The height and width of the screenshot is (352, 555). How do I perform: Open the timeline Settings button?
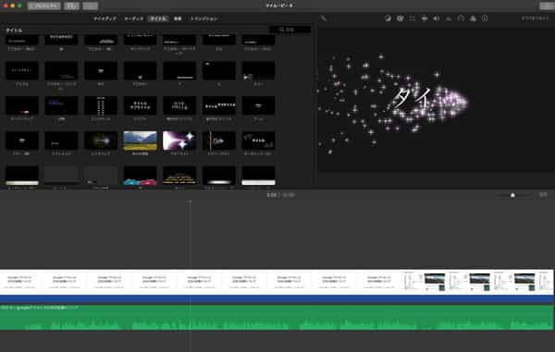(543, 195)
